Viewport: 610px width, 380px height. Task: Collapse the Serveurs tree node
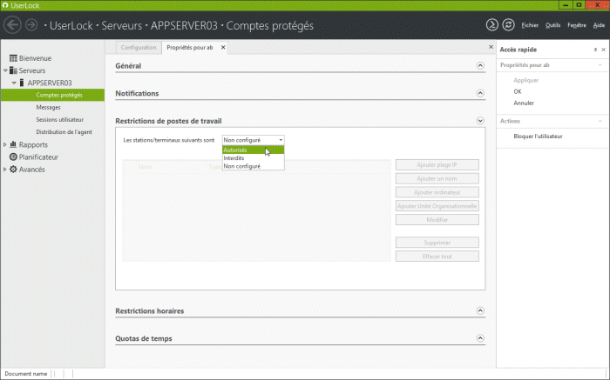click(5, 70)
